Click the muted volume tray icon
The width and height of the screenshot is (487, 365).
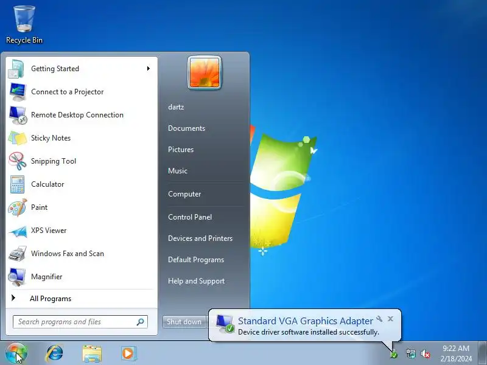coord(426,353)
